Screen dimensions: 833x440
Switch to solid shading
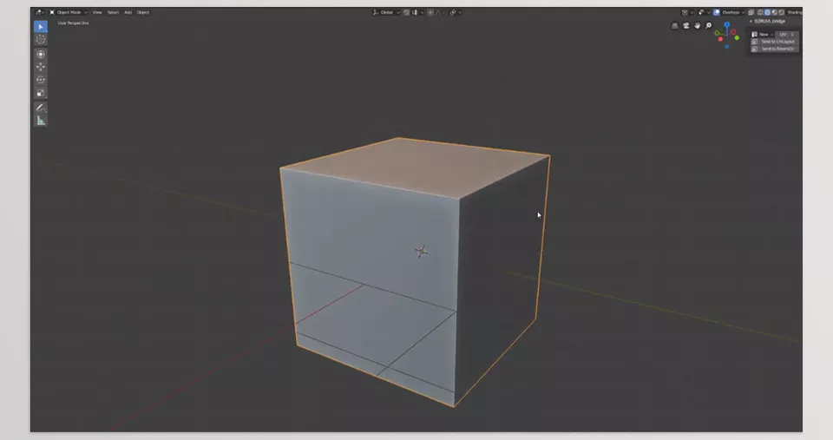point(767,12)
